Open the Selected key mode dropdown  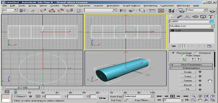click(x=152, y=96)
